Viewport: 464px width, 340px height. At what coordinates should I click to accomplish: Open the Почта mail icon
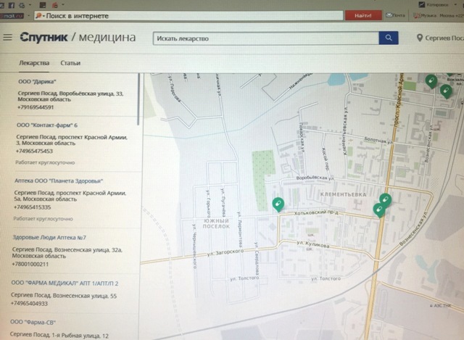[x=395, y=15]
